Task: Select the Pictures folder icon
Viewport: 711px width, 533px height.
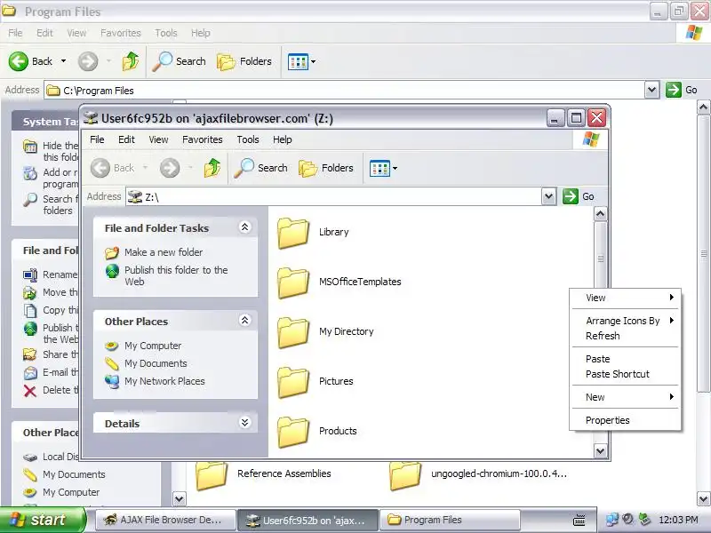Action: (293, 383)
